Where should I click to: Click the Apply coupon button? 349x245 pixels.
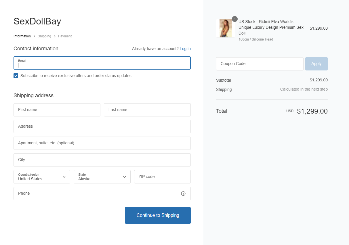pos(316,64)
